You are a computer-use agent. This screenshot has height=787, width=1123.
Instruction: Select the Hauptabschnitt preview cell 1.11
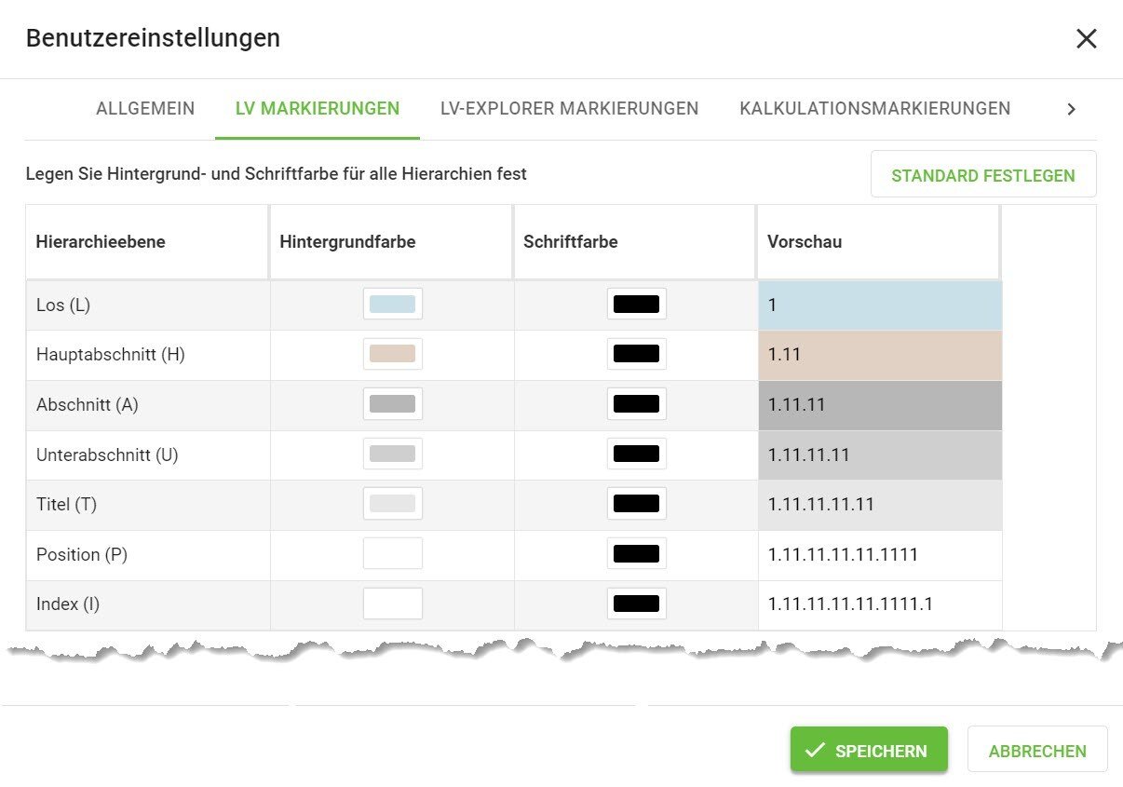[880, 355]
